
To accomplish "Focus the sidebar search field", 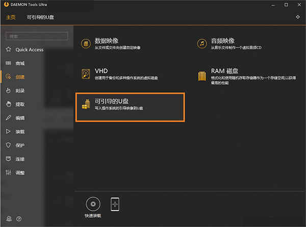I will (x=37, y=36).
